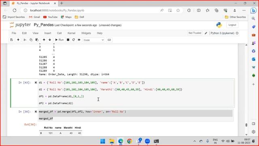Open the cell type Code dropdown

tap(93, 40)
